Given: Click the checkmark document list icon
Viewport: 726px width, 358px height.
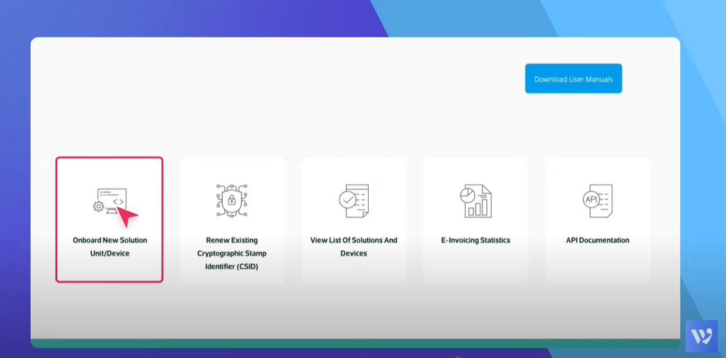Looking at the screenshot, I should [354, 200].
